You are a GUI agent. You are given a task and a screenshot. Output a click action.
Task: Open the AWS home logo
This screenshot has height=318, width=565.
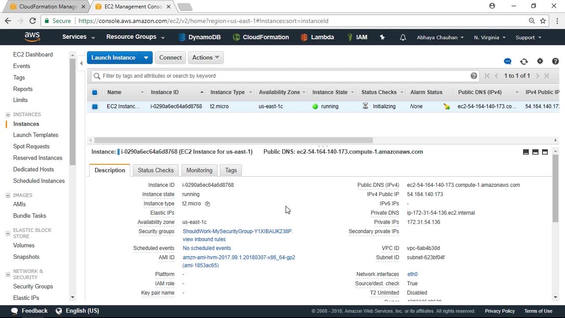[x=32, y=37]
